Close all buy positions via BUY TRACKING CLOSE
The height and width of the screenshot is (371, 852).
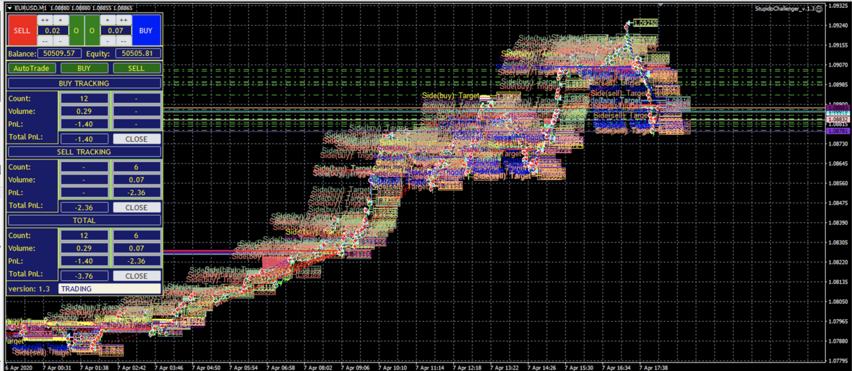137,139
